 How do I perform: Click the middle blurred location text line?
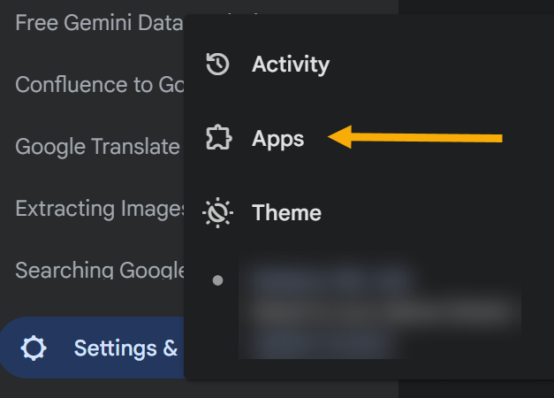tap(380, 311)
